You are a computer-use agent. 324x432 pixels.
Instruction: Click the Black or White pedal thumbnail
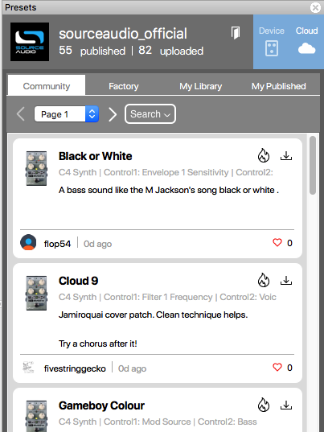(x=36, y=168)
